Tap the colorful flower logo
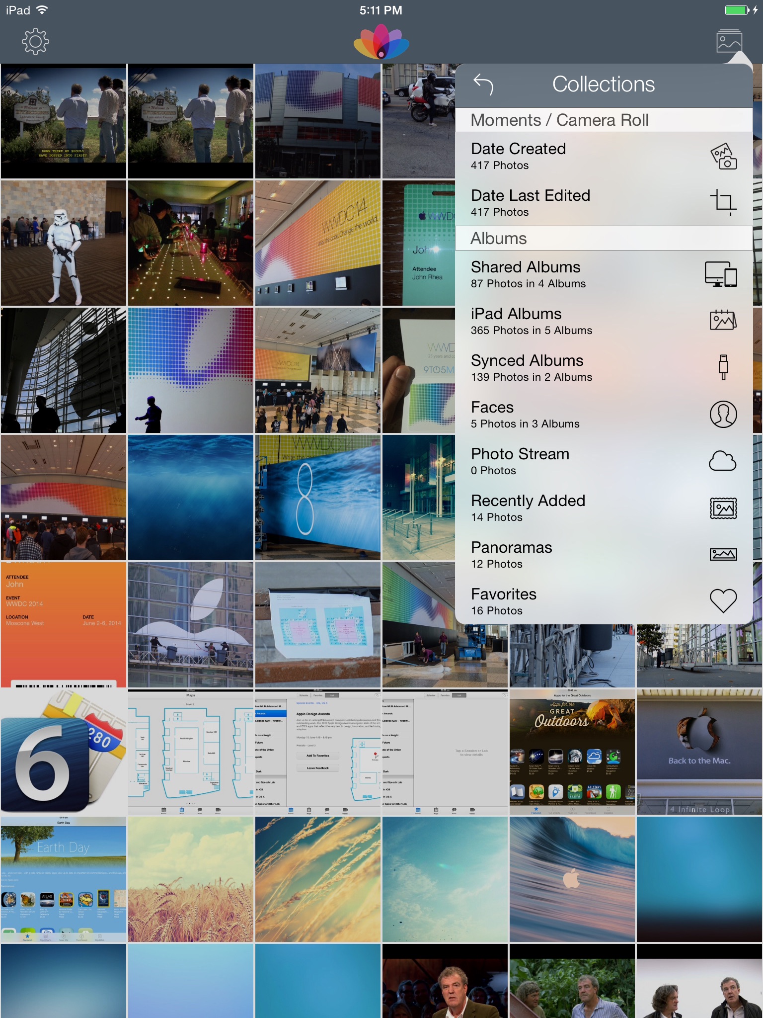The height and width of the screenshot is (1018, 763). 381,42
